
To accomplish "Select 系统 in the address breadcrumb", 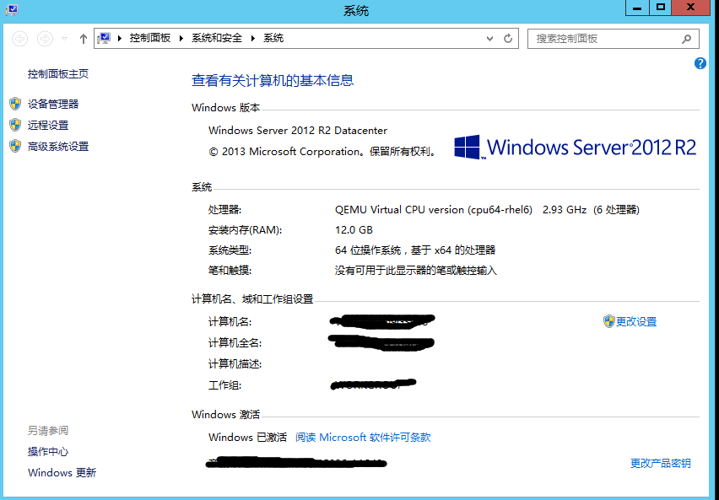I will [x=273, y=38].
